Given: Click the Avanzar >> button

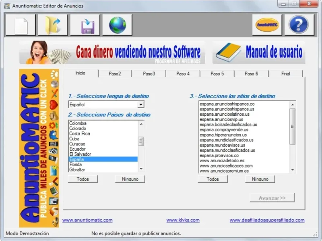Looking at the screenshot, I should point(272,198).
